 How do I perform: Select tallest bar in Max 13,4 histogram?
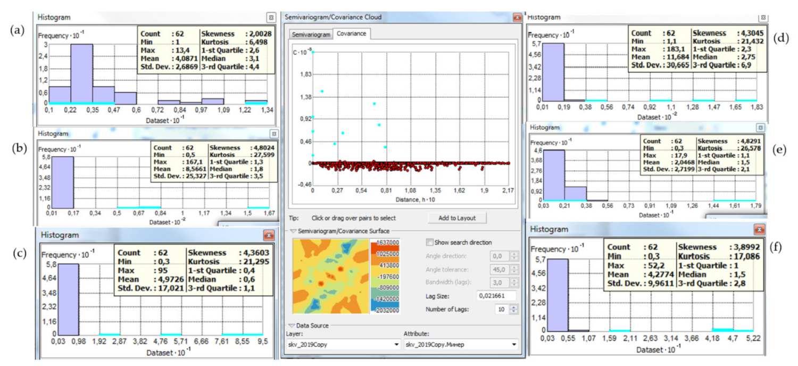point(82,74)
